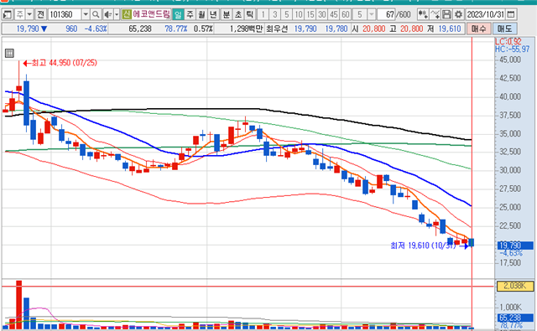Click the candle count field showing 67
The image size is (537, 331).
click(x=386, y=14)
